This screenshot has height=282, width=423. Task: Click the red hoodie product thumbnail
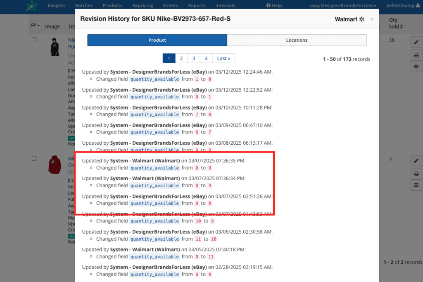[55, 165]
